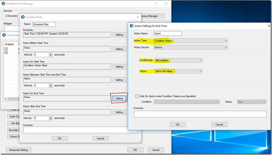Close the Action Setting On End Time dialog

tap(269, 26)
